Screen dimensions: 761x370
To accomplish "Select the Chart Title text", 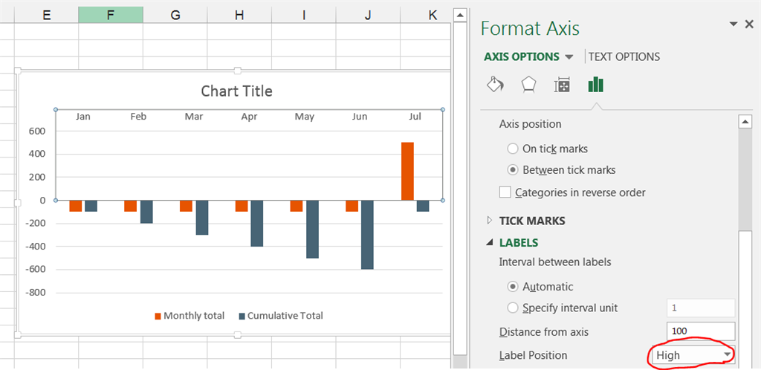I will (236, 91).
